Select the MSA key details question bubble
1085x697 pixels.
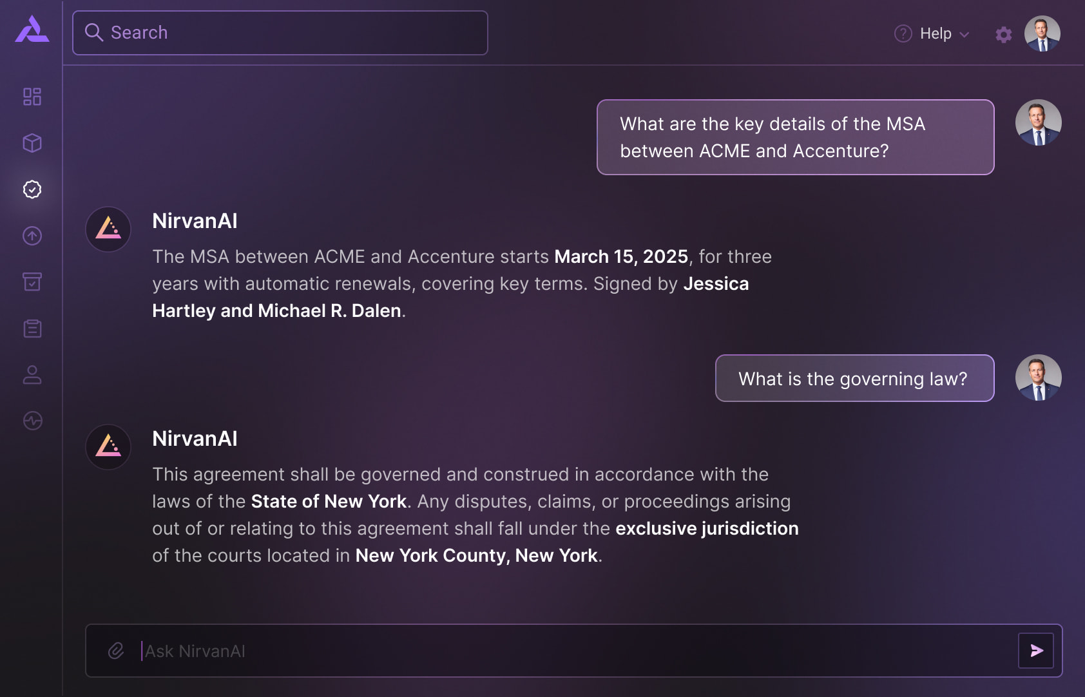pos(795,137)
